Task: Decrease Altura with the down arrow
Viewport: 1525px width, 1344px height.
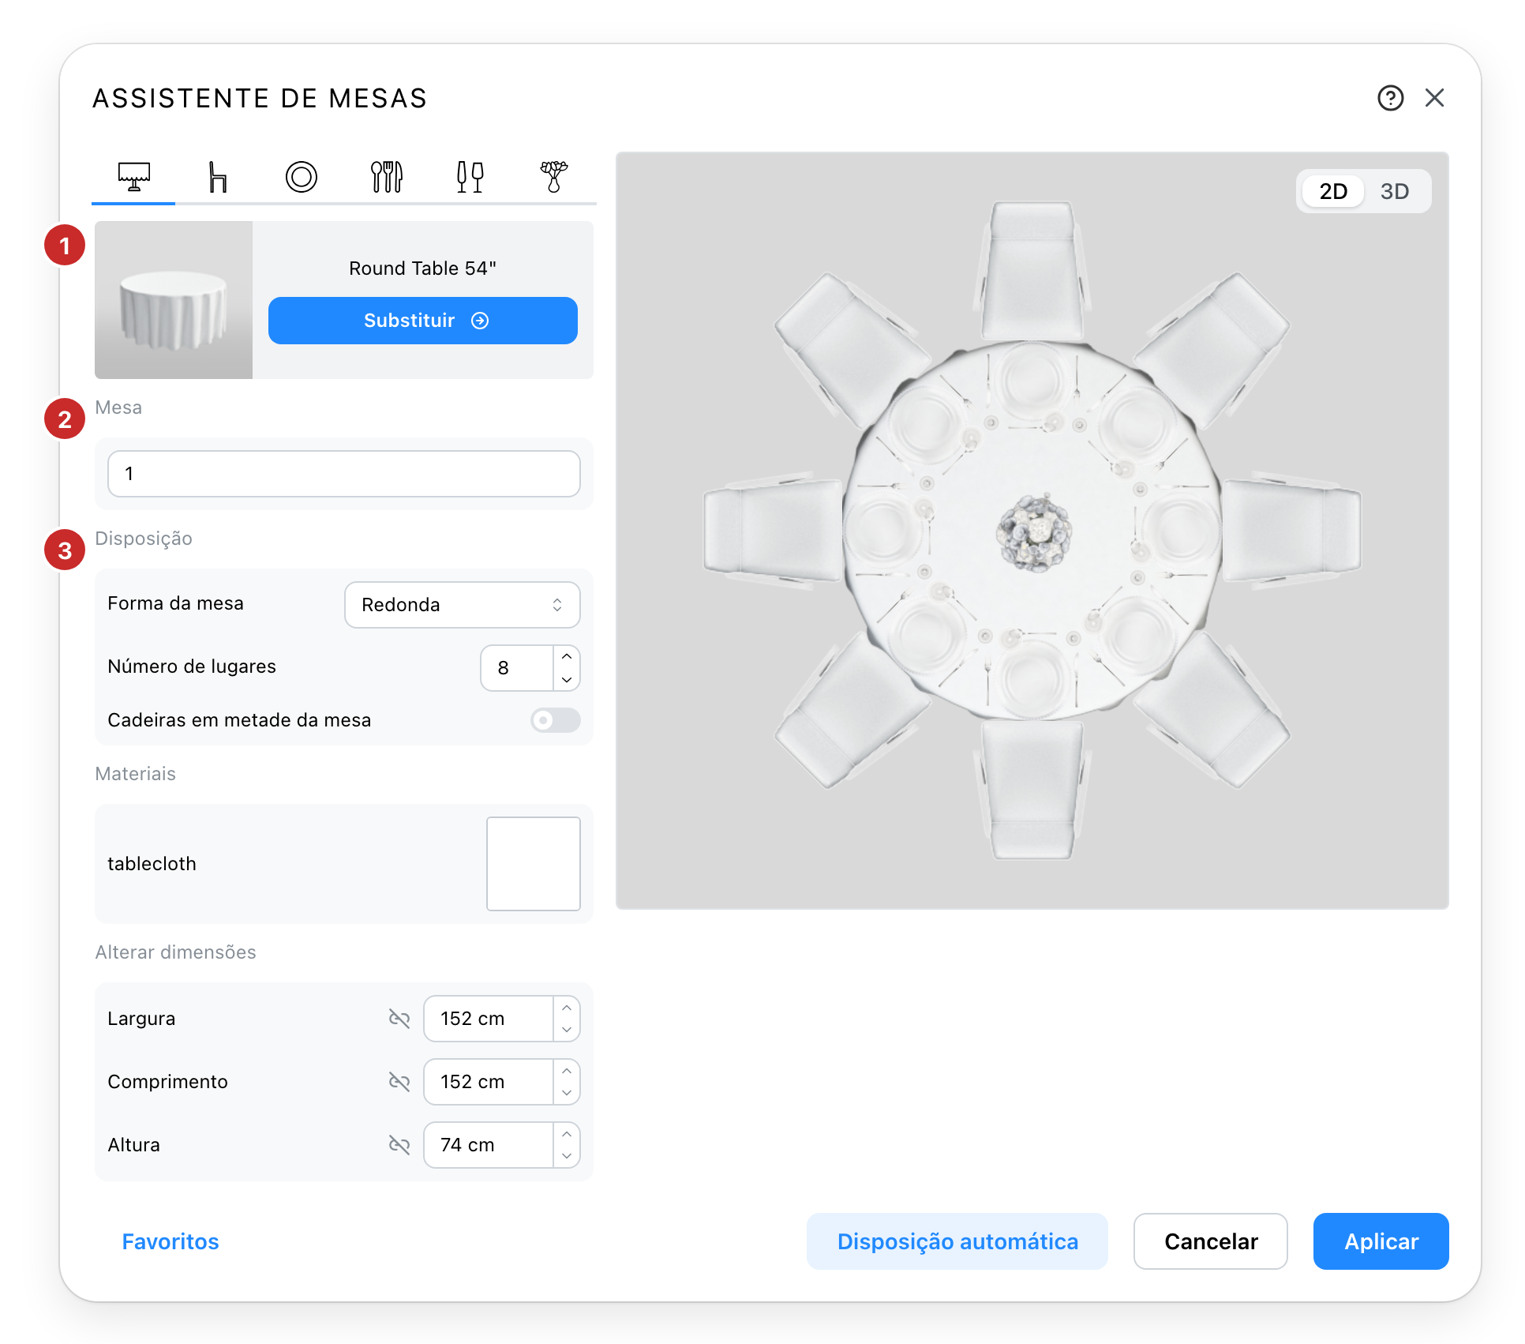Action: point(567,1156)
